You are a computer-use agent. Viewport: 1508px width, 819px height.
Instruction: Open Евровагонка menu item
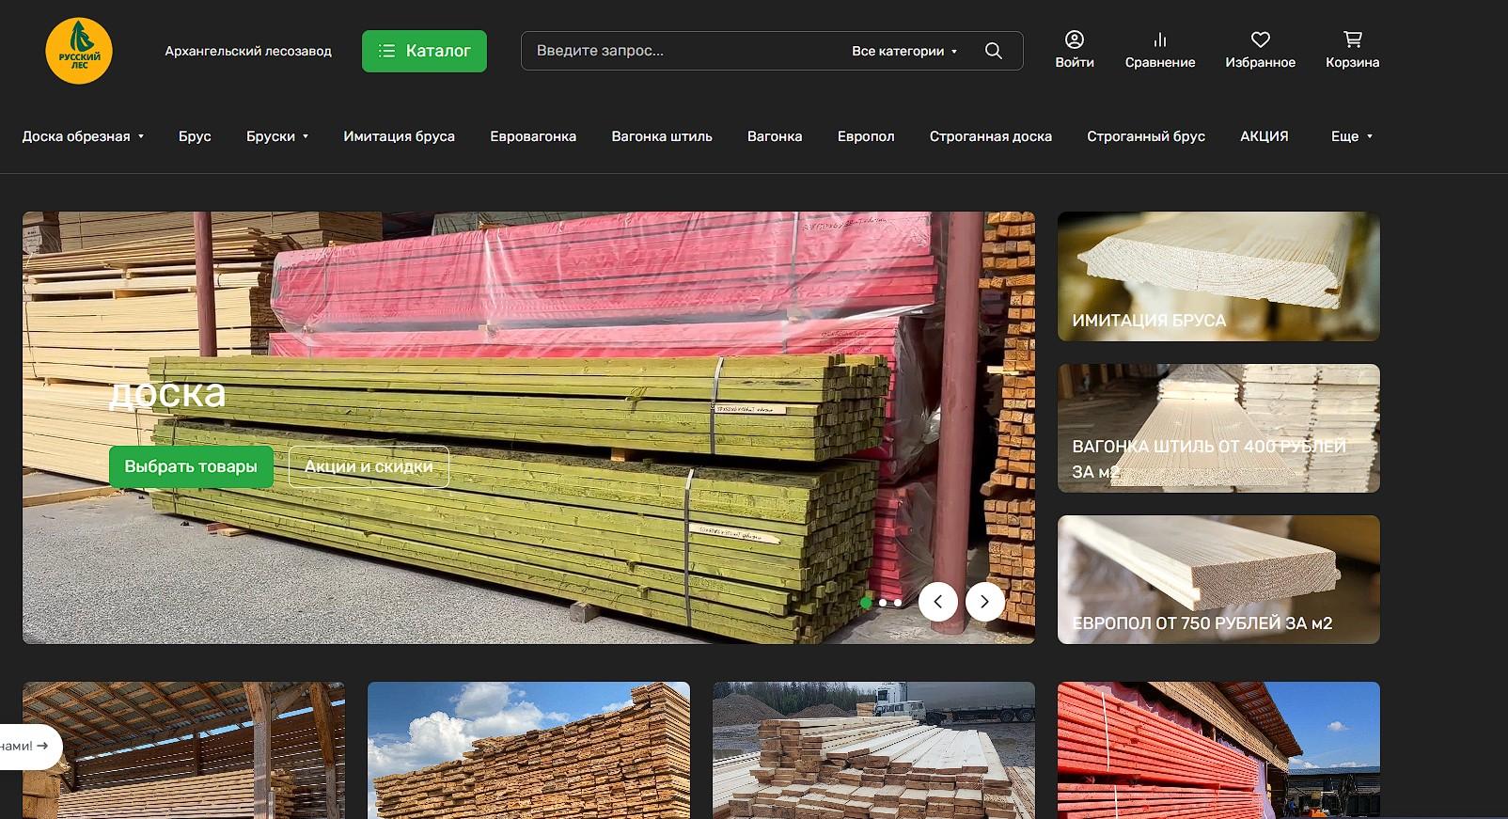pyautogui.click(x=533, y=136)
